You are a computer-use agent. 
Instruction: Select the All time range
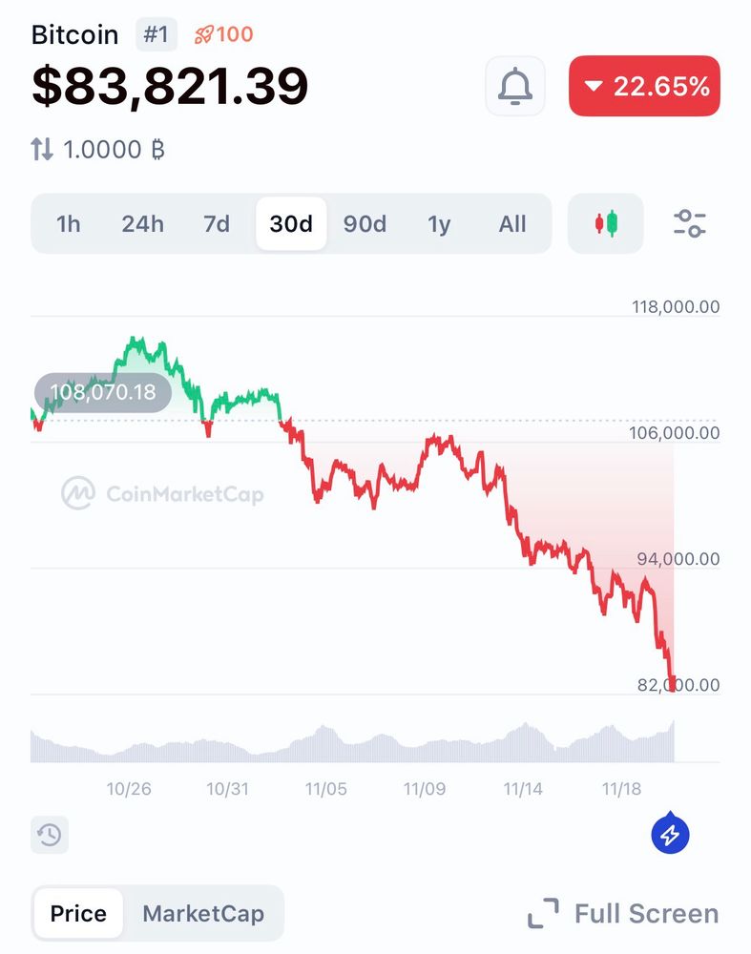pyautogui.click(x=512, y=224)
